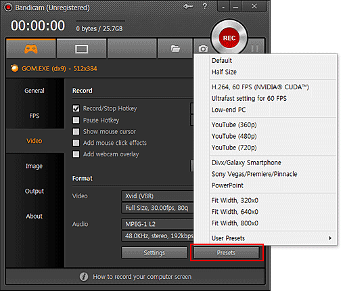The height and width of the screenshot is (291, 345).
Task: Open How to record your computer screen
Action: 142,277
